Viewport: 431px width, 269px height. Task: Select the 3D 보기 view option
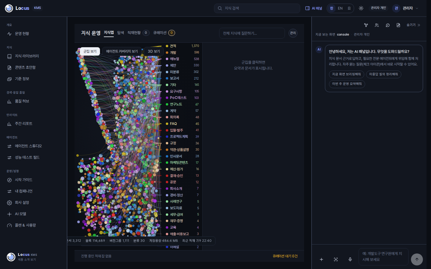154,51
